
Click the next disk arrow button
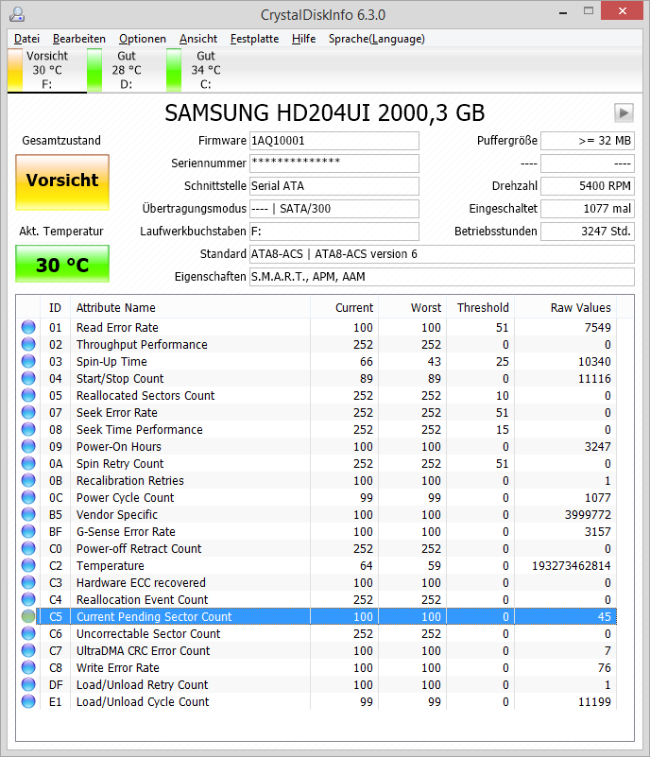click(624, 113)
